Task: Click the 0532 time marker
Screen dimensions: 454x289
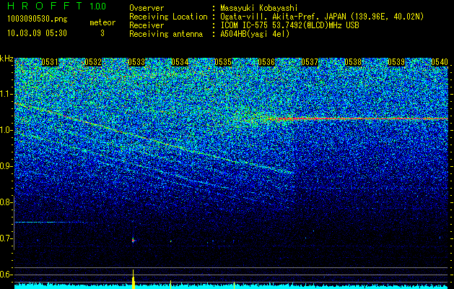Action: pyautogui.click(x=93, y=62)
